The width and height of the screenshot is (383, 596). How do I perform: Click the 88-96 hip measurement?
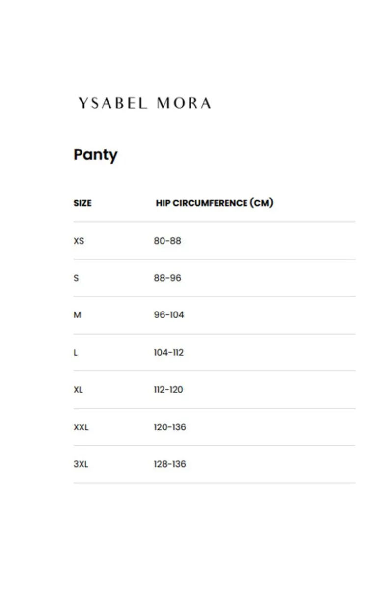[x=167, y=278]
